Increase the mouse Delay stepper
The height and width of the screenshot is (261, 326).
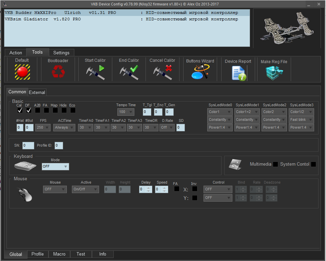[149, 188]
